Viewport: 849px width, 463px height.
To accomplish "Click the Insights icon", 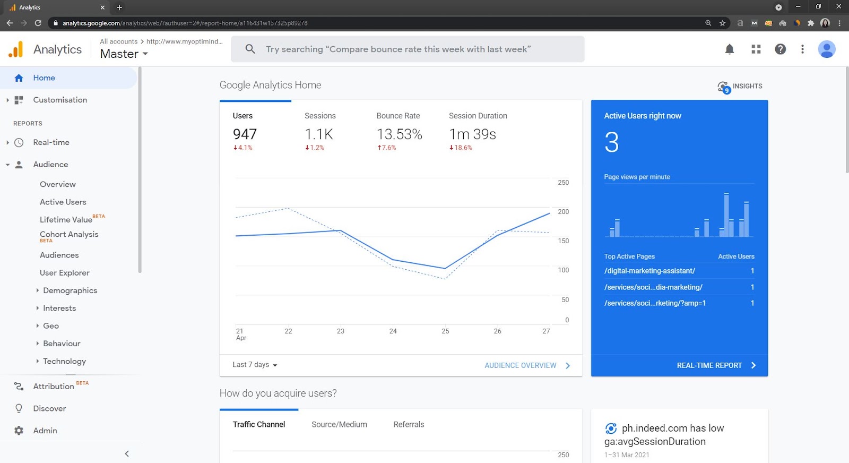I will [724, 87].
